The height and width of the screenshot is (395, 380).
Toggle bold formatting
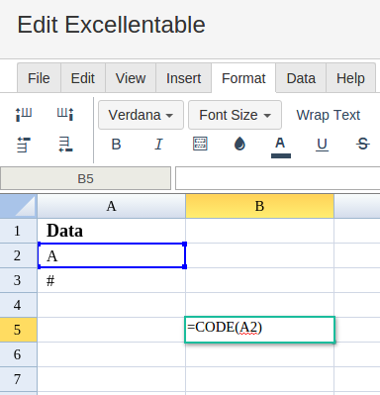[116, 145]
